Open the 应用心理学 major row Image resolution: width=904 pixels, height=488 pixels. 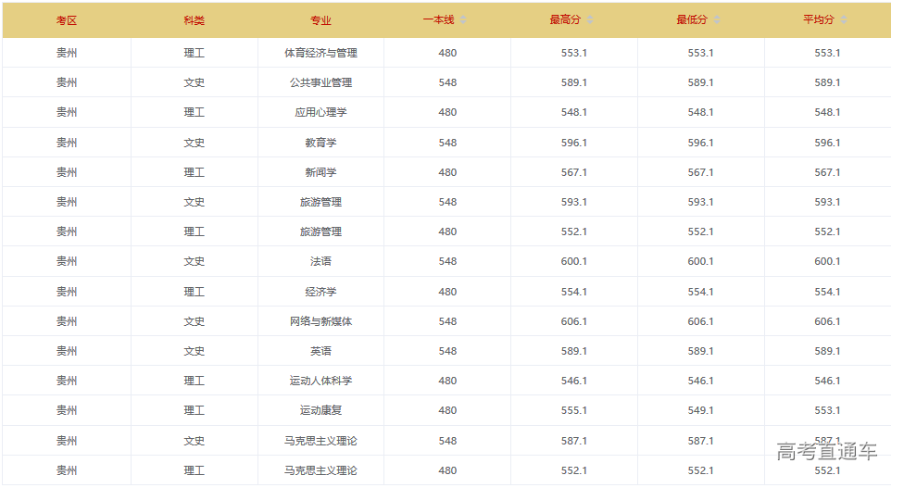pos(320,112)
